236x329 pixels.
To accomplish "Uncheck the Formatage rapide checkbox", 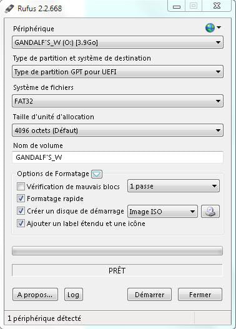I will 21,199.
